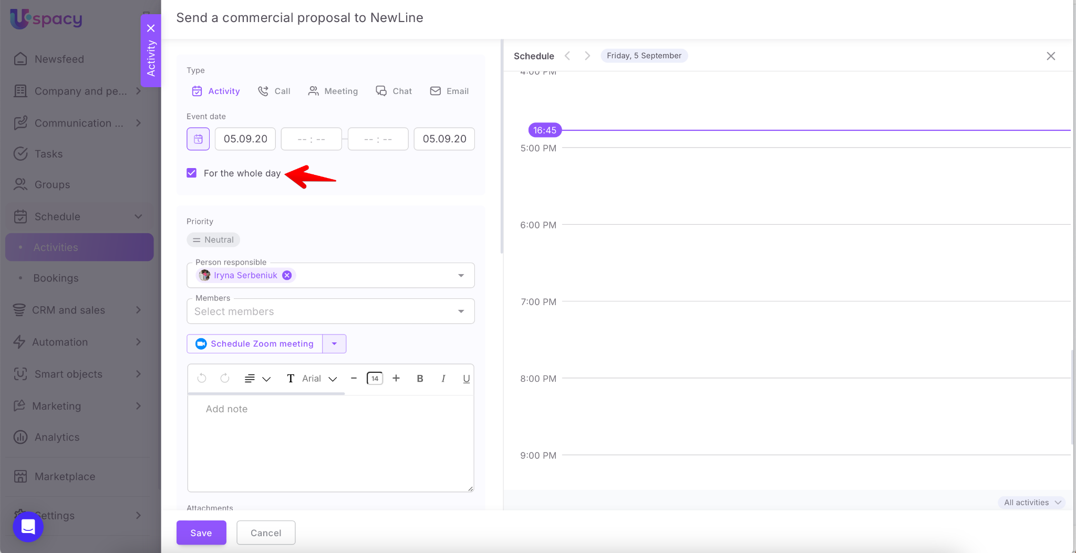Decrease font size with minus icon
Screen dimensions: 1076x553
[x=354, y=378]
